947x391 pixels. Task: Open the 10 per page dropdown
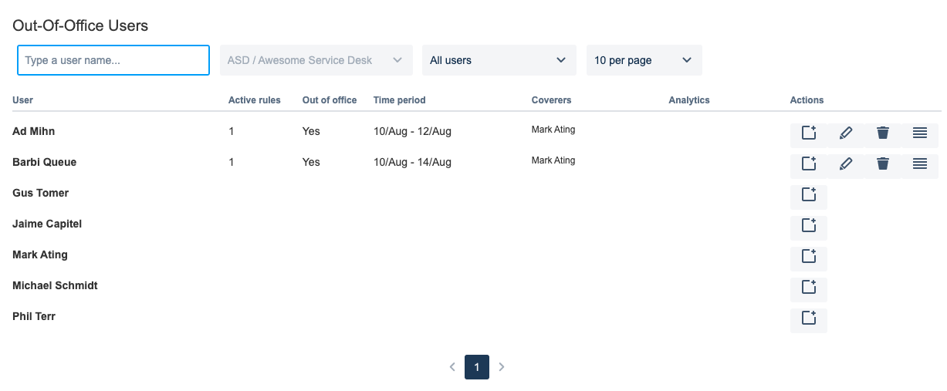644,60
